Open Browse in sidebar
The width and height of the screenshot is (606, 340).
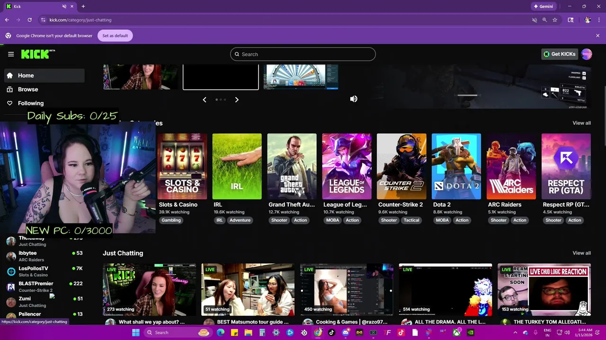(x=45, y=89)
